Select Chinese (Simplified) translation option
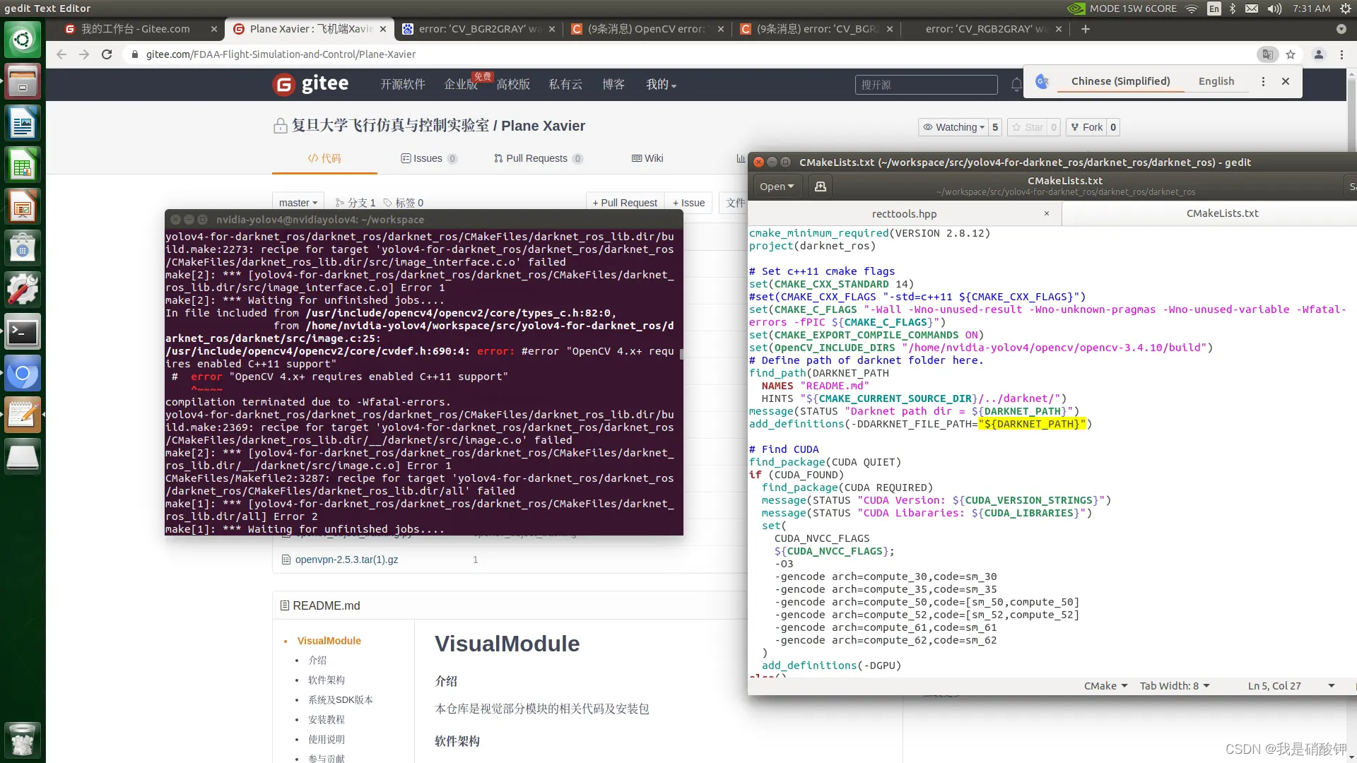 1120,81
